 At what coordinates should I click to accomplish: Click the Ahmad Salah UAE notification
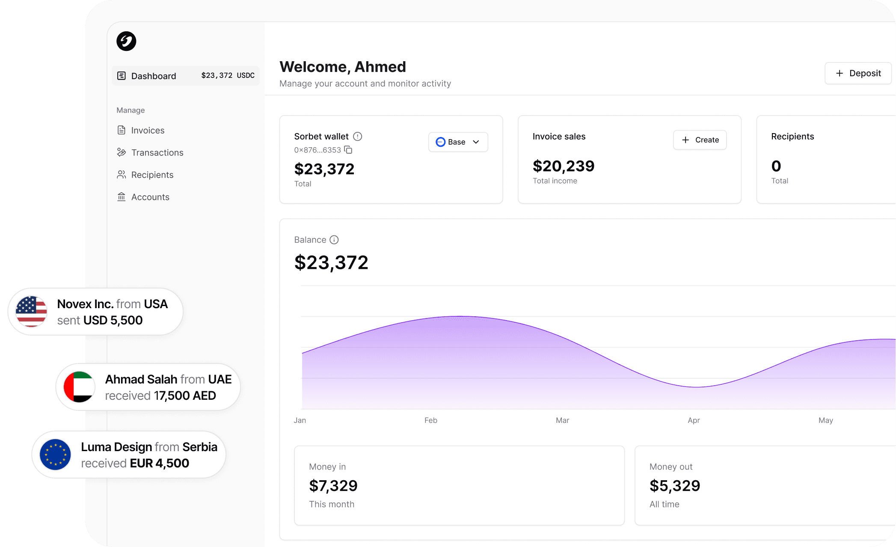point(148,387)
